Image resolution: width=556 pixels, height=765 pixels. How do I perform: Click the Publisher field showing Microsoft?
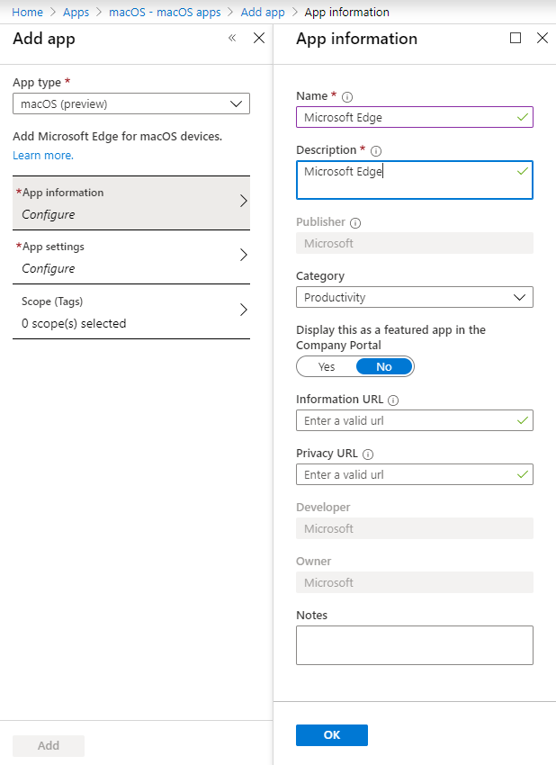[415, 243]
